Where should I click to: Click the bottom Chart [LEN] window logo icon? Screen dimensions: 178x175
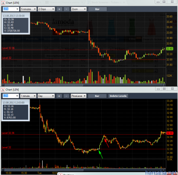[3, 90]
